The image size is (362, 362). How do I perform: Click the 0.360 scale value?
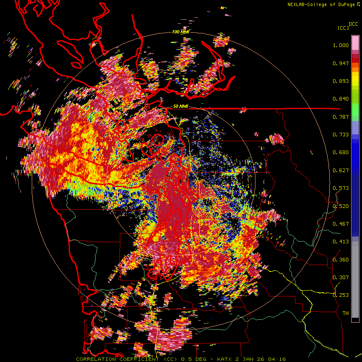pos(341,260)
